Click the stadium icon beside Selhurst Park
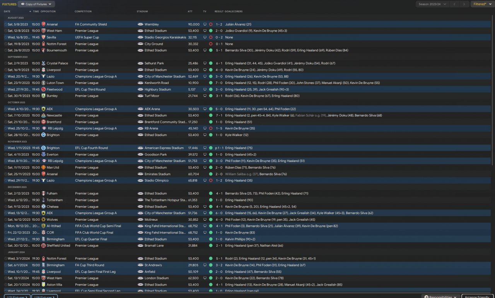Screen dimensions: 495x298 [140, 63]
